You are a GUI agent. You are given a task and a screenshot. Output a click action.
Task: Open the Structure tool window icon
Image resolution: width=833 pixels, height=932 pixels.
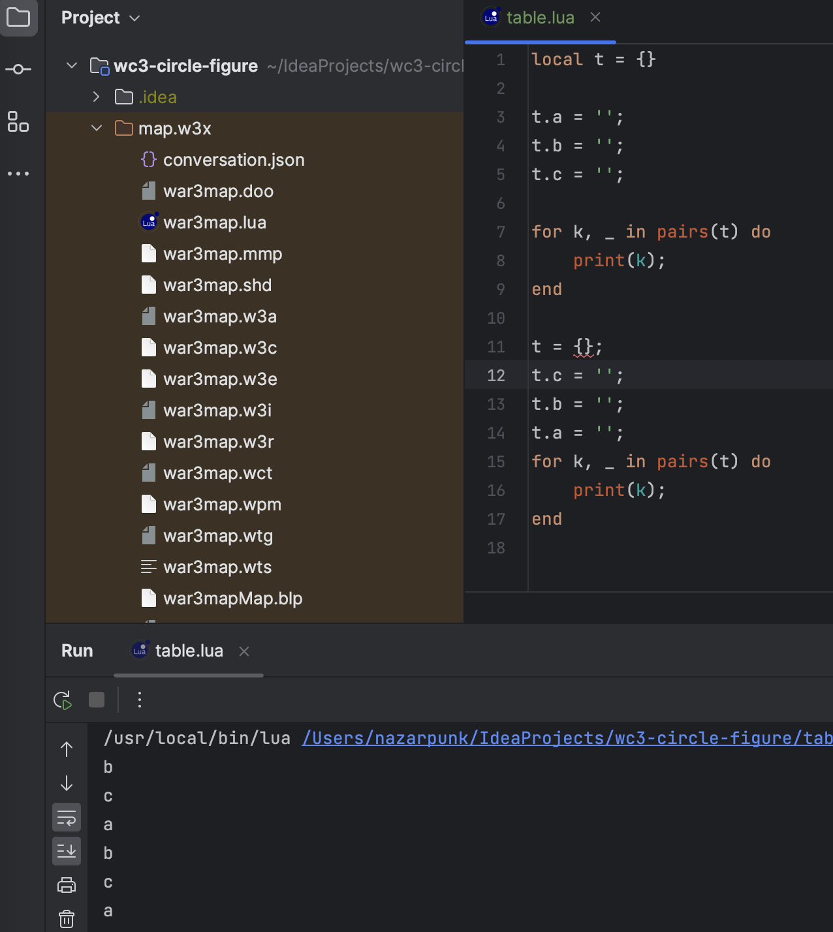pyautogui.click(x=18, y=121)
